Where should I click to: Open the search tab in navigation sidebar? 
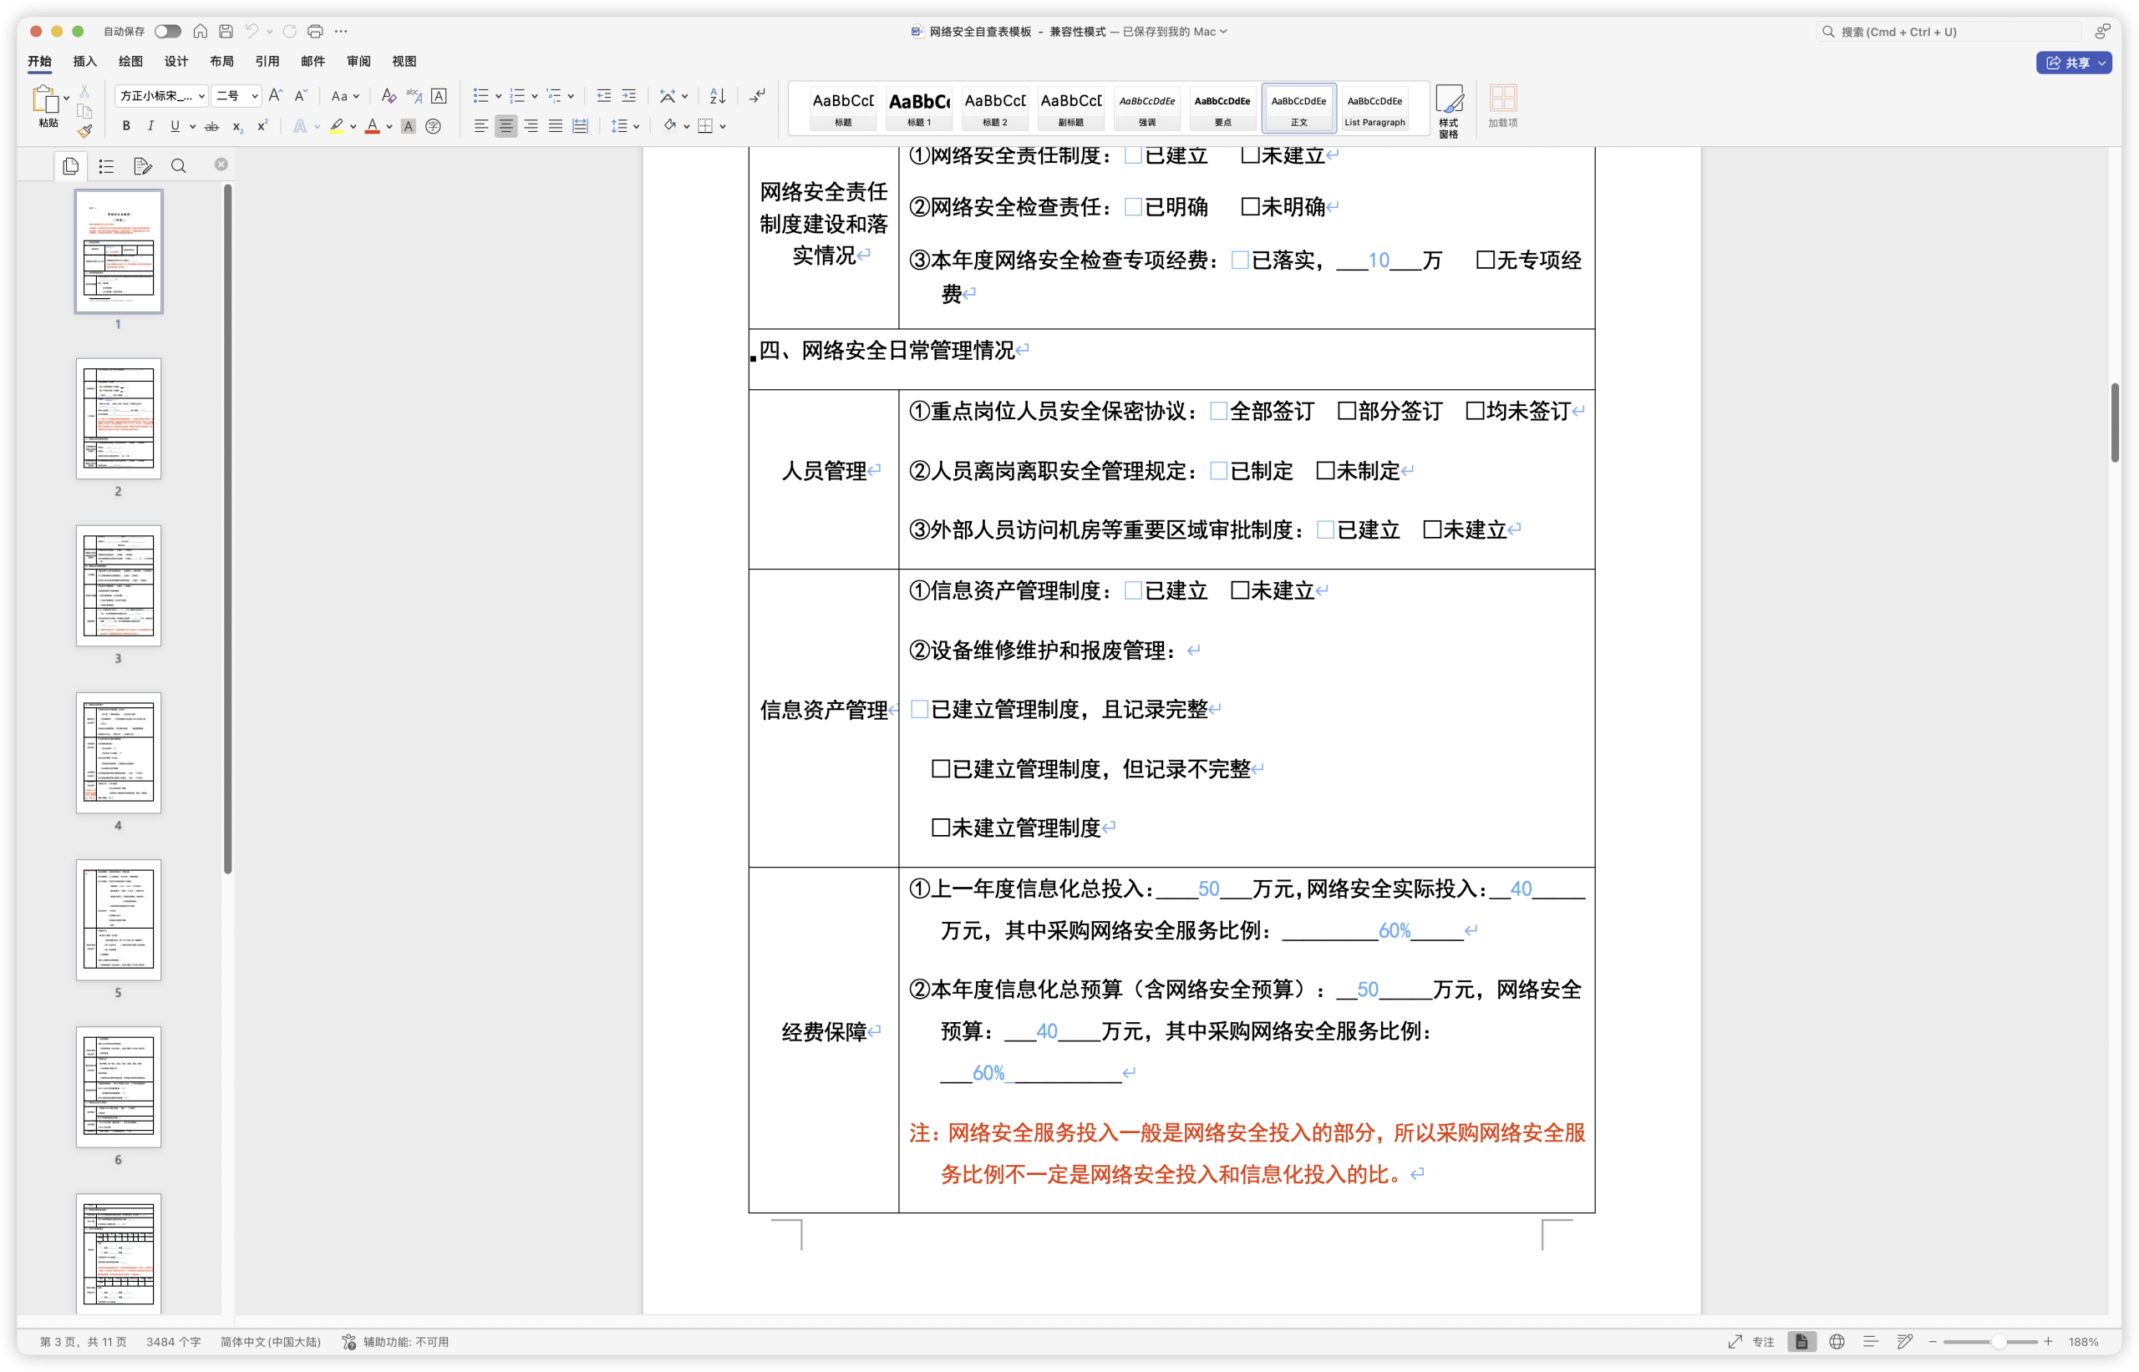click(x=178, y=165)
